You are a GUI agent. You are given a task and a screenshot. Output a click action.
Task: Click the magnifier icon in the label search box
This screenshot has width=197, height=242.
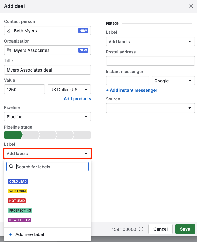[x=11, y=166]
